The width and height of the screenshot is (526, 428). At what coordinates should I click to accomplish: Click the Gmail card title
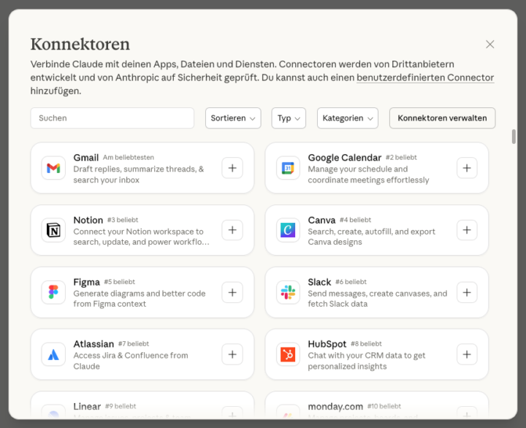(x=86, y=158)
